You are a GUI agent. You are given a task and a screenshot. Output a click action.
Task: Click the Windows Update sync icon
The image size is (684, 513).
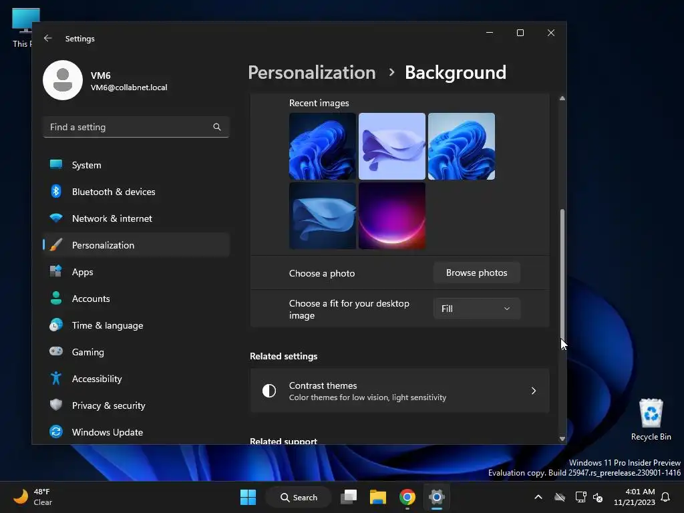(56, 432)
